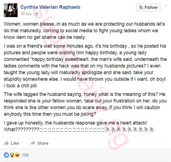
Task: Select the Haha laughing reaction emoji
Action: 17,155
